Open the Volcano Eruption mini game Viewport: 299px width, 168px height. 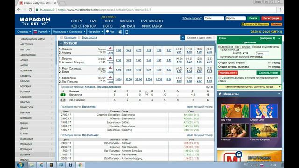[264, 131]
